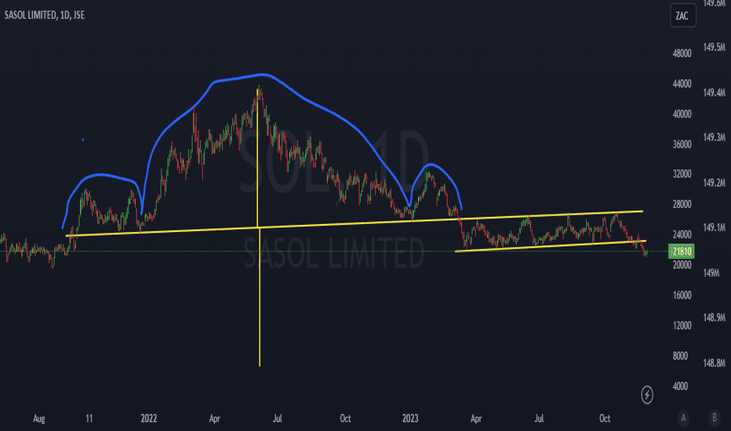Viewport: 731px width, 431px height.
Task: Toggle the B scale button
Action: 715,418
